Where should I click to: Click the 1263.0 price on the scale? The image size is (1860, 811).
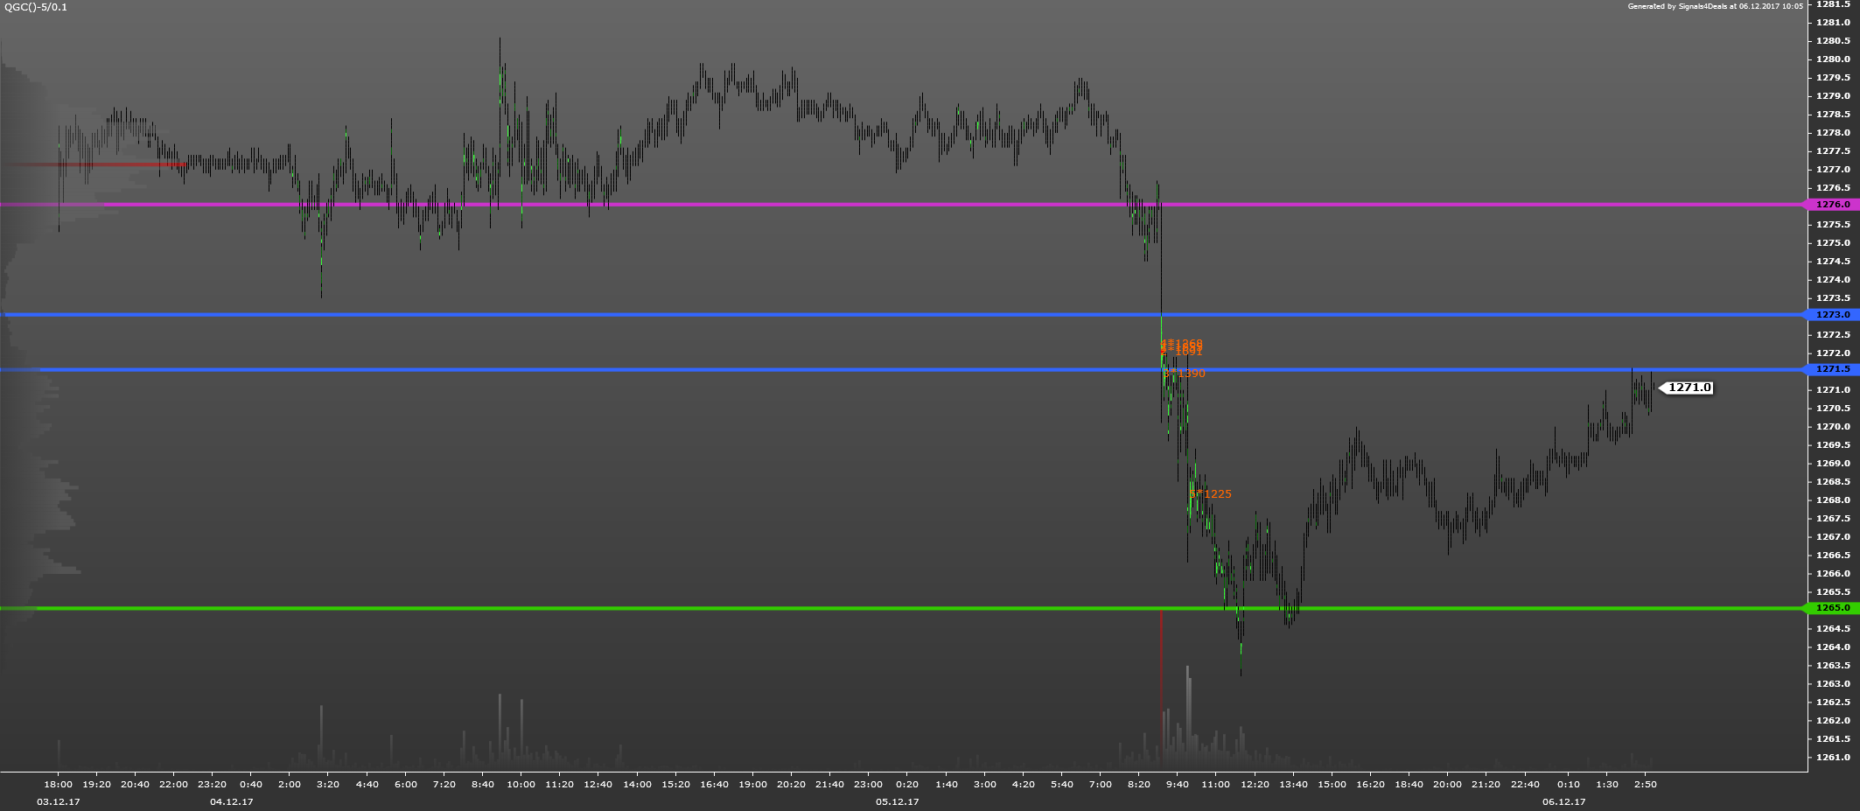[x=1833, y=684]
